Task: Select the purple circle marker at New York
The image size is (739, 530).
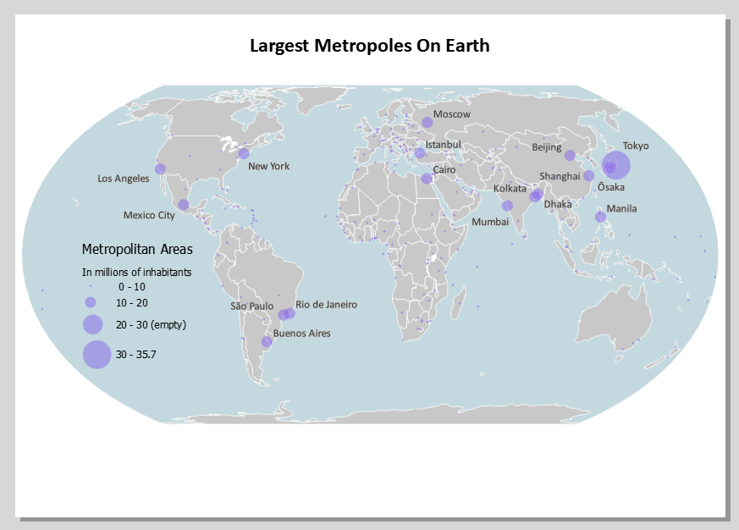Action: click(x=244, y=154)
